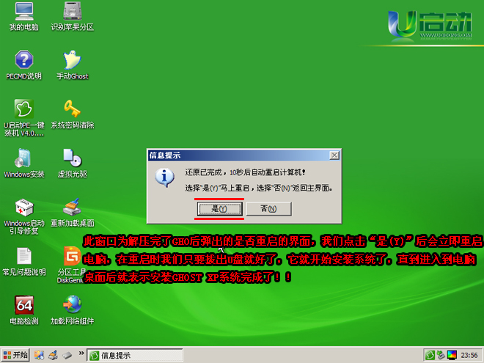Click the taskbar clock showing 23:56

(468, 356)
